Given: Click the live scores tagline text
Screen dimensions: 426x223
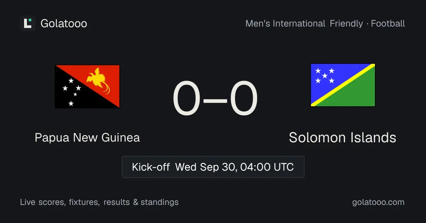Looking at the screenshot, I should (x=99, y=202).
